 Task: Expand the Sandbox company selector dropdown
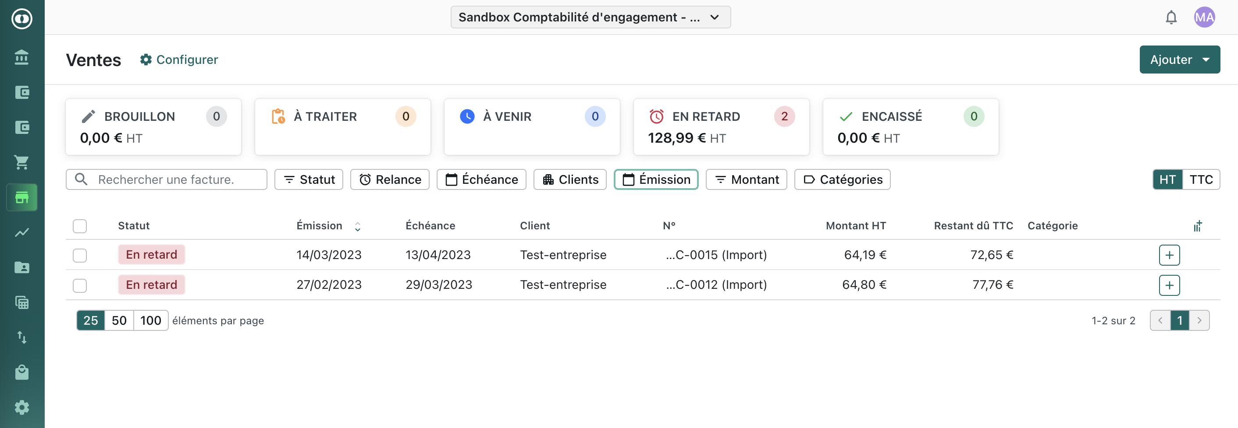[591, 17]
